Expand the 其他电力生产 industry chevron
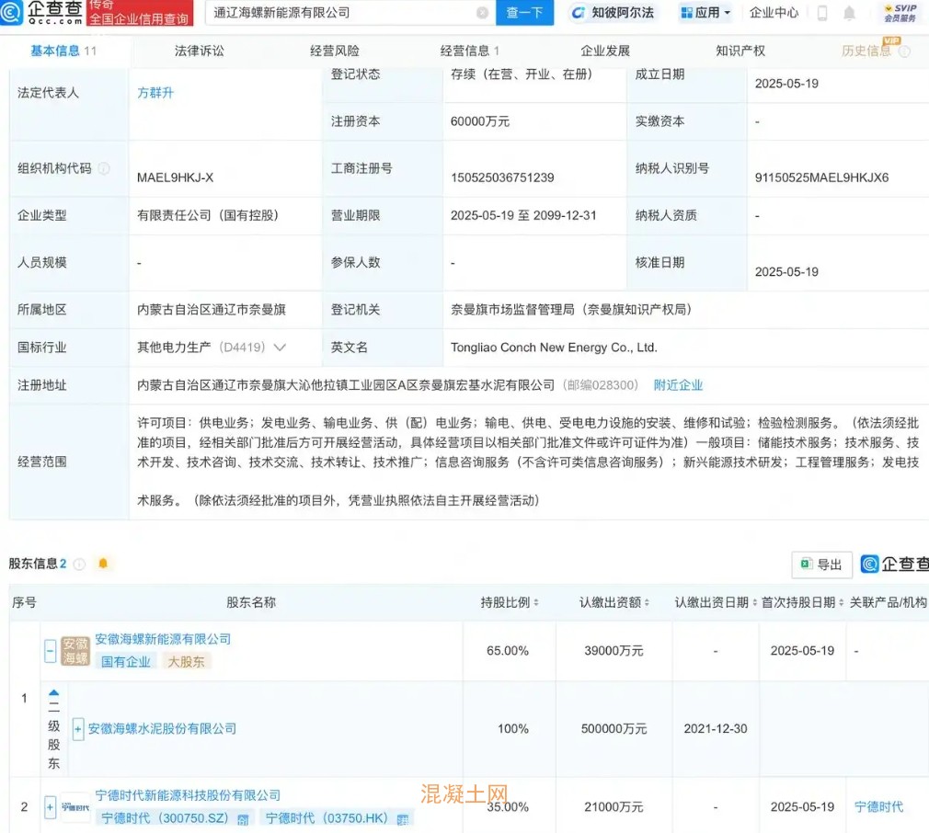 click(280, 348)
